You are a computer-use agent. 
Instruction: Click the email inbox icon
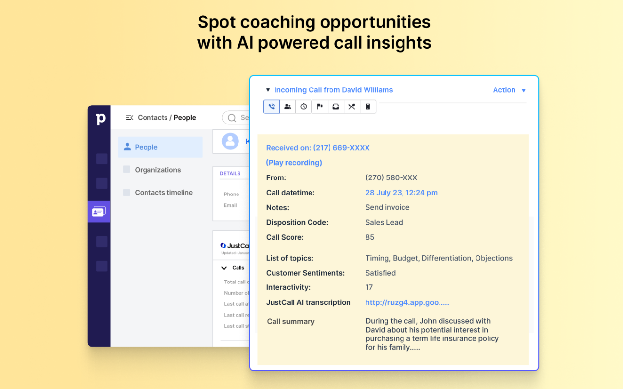335,106
